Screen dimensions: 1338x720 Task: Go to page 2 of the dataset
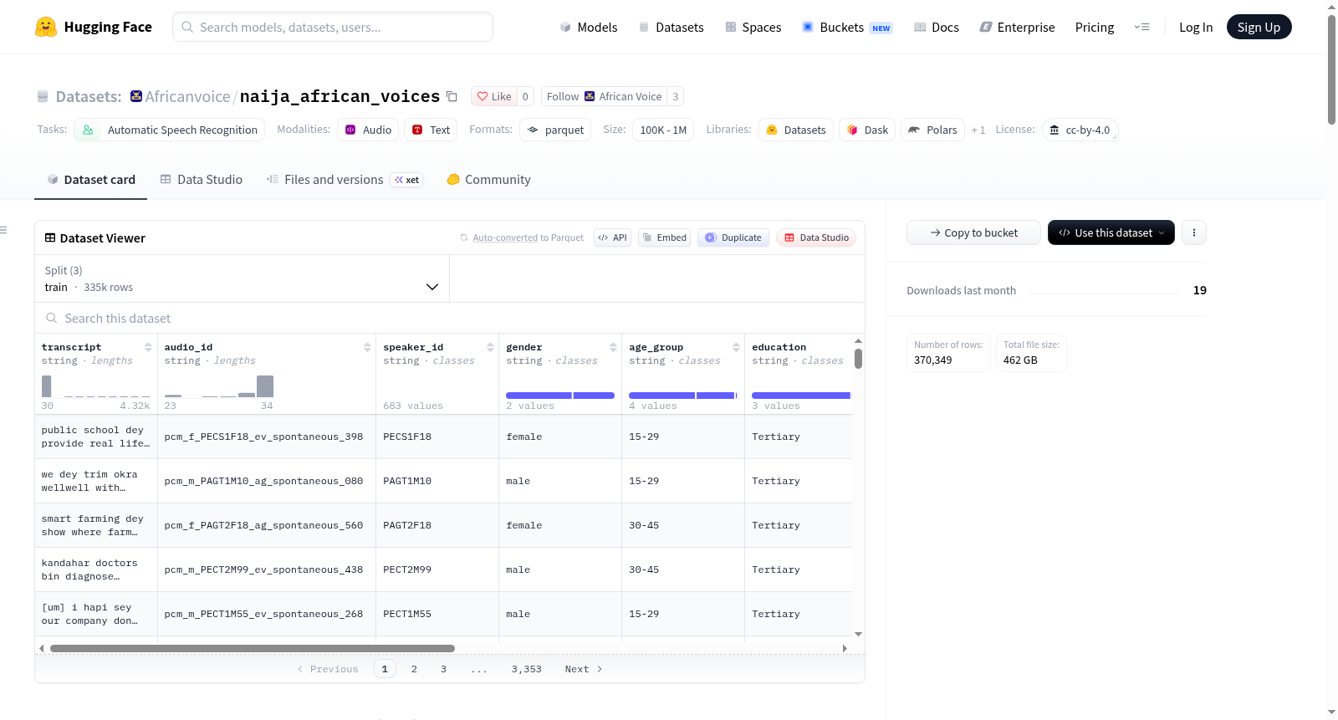point(414,669)
